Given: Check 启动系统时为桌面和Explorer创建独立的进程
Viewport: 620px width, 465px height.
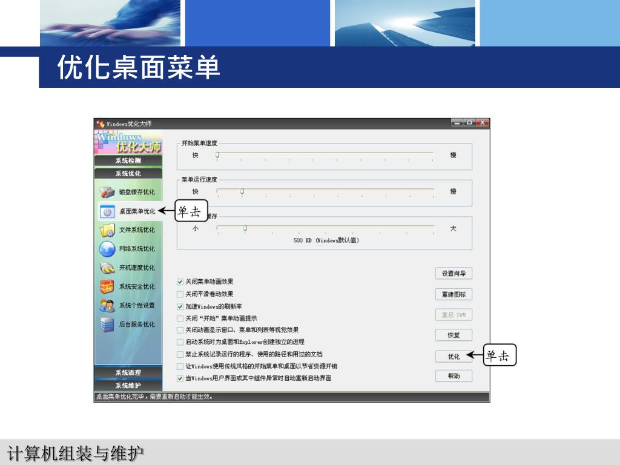Looking at the screenshot, I should click(x=180, y=342).
